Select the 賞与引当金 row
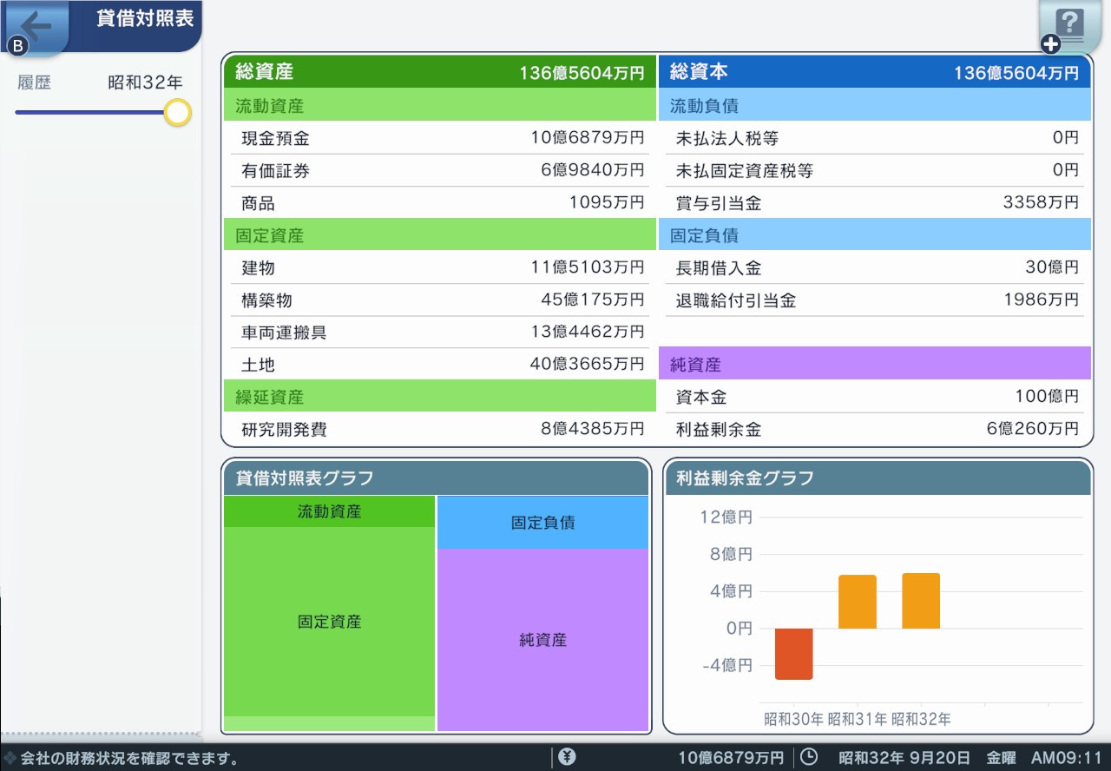 [874, 202]
